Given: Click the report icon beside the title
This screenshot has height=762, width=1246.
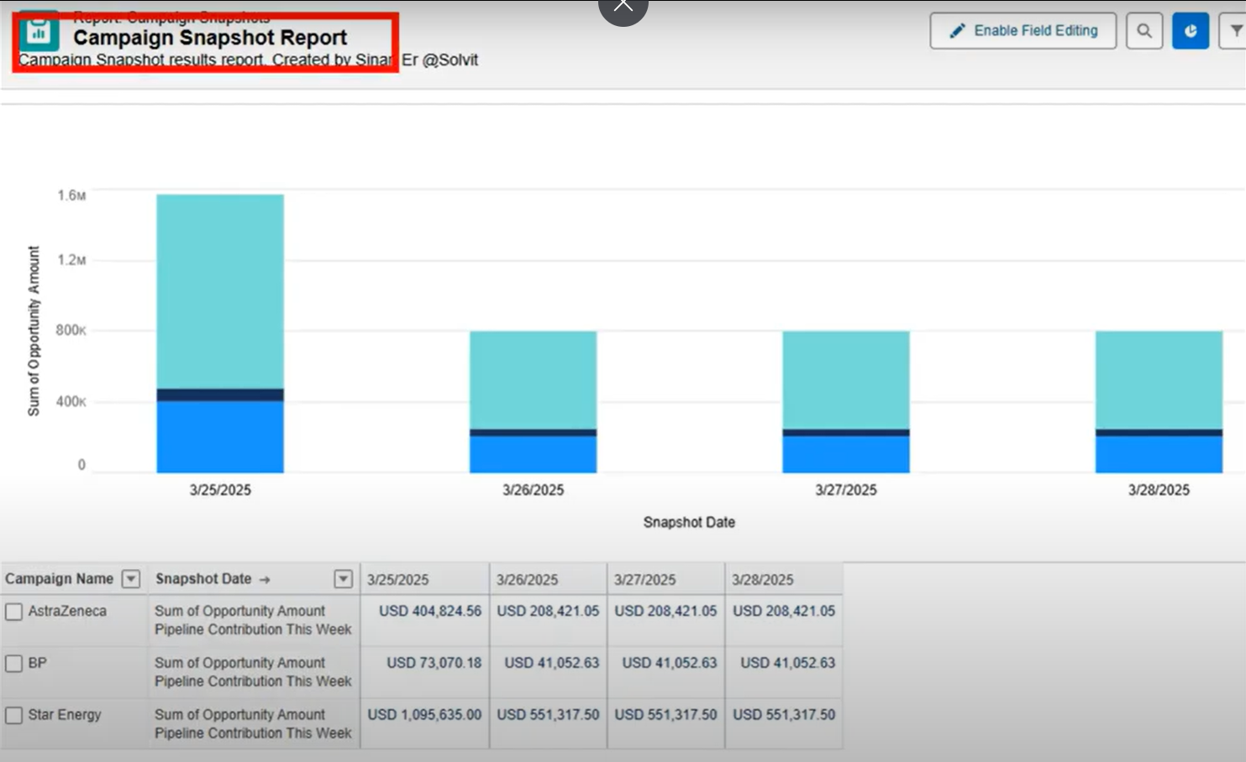Looking at the screenshot, I should pyautogui.click(x=39, y=32).
